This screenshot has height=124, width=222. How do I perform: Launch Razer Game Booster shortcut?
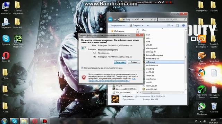click(202, 92)
